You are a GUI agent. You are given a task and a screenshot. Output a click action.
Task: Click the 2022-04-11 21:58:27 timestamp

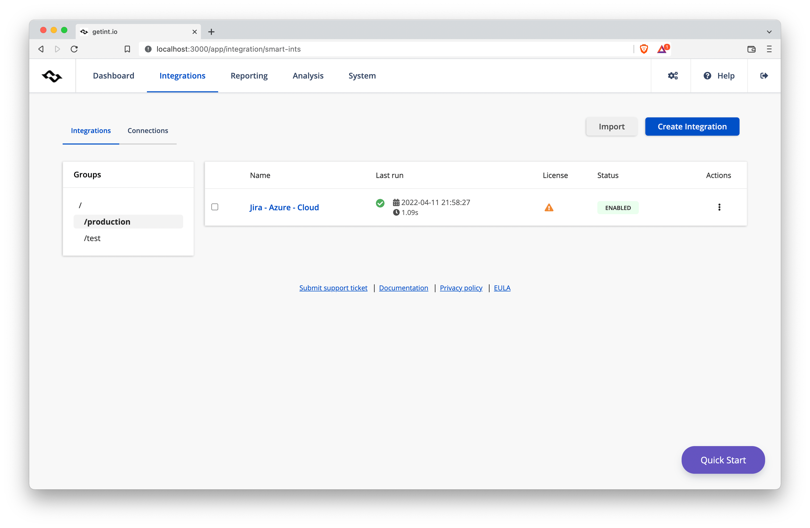435,202
